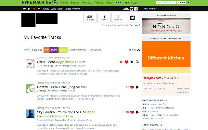This screenshot has height=130, width=208.
Task: Open the 1 Friends stat box
Action: [x=104, y=18]
